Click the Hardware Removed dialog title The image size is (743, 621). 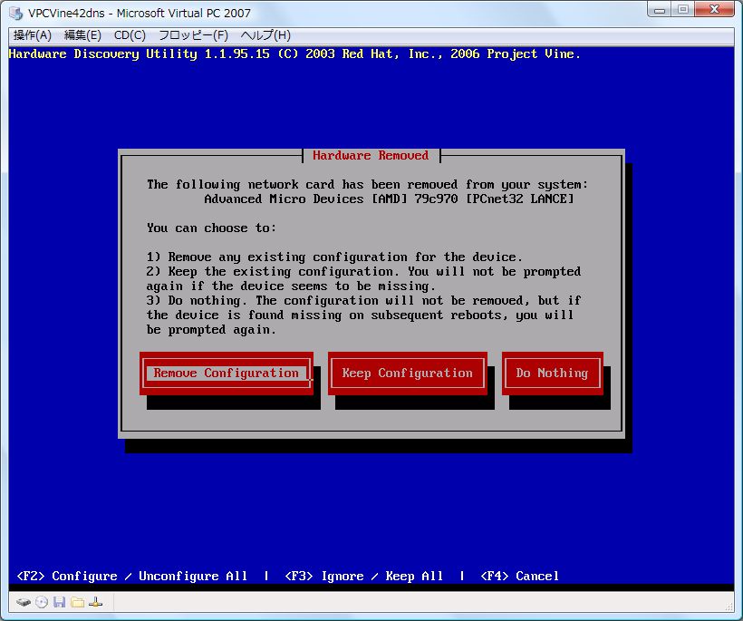click(x=371, y=156)
